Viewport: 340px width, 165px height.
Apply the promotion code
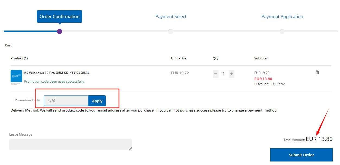(97, 101)
